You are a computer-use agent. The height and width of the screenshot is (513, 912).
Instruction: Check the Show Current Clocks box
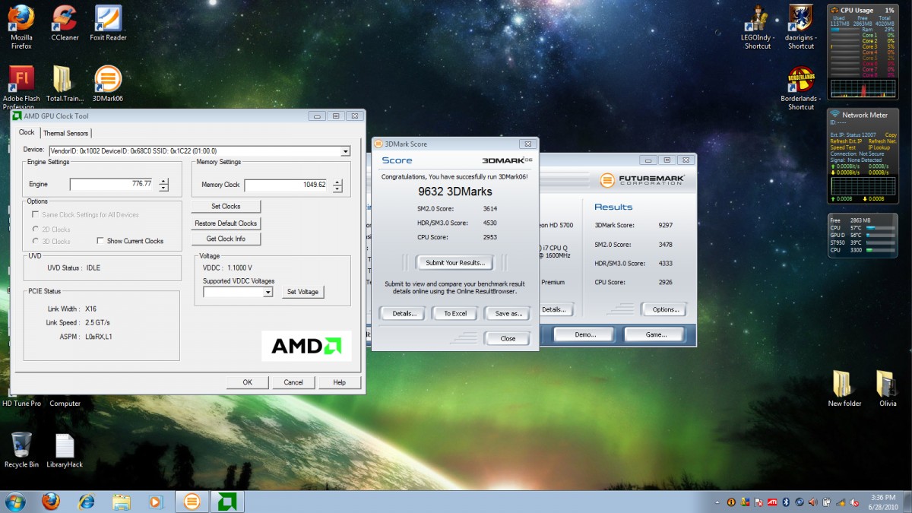pos(131,242)
